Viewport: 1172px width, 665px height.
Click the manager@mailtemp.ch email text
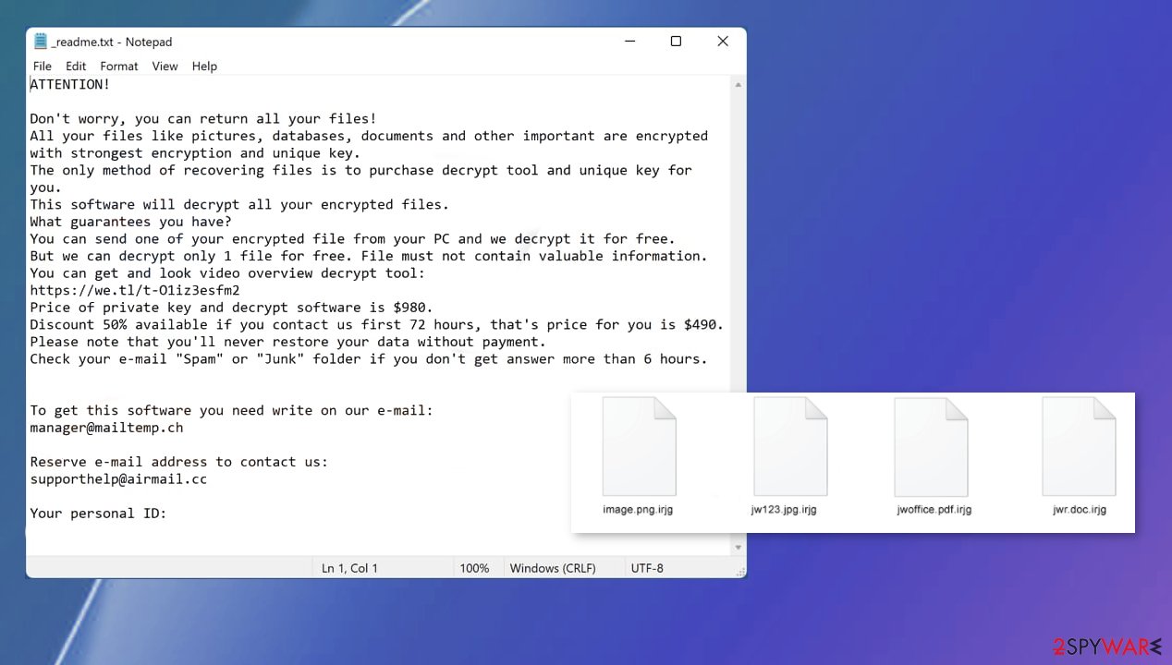[106, 428]
